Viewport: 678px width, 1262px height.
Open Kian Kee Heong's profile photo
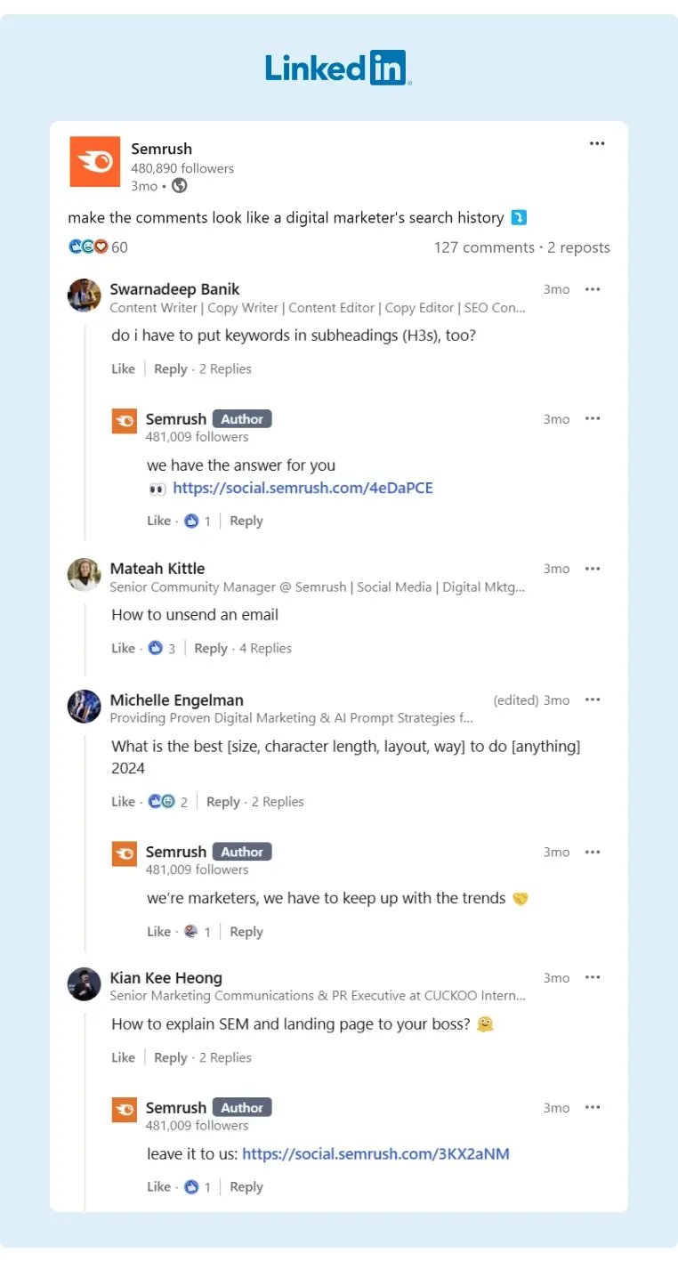[x=84, y=983]
